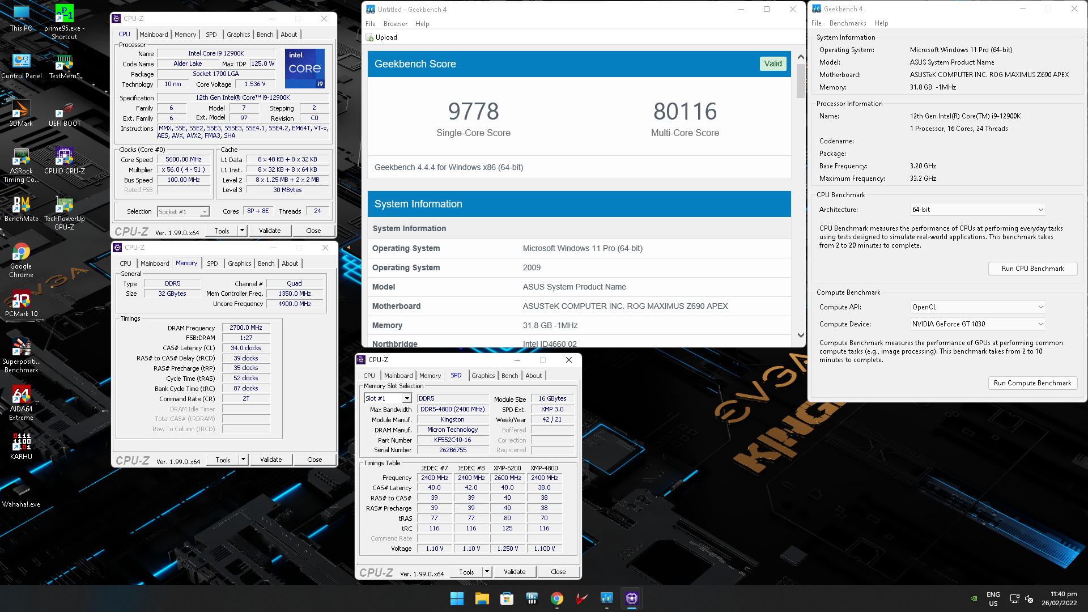Click the CPU-Z taskbar icon
The height and width of the screenshot is (612, 1088).
[x=631, y=598]
